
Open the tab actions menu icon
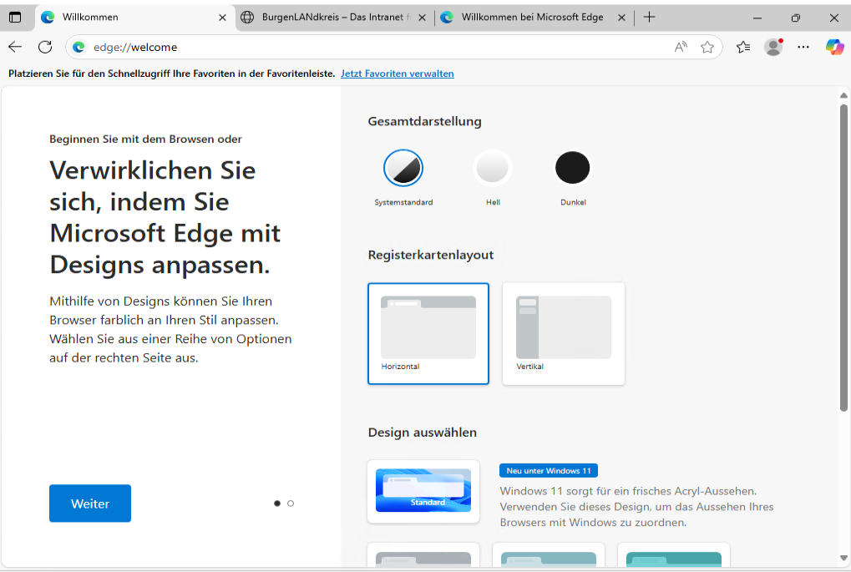[x=15, y=18]
